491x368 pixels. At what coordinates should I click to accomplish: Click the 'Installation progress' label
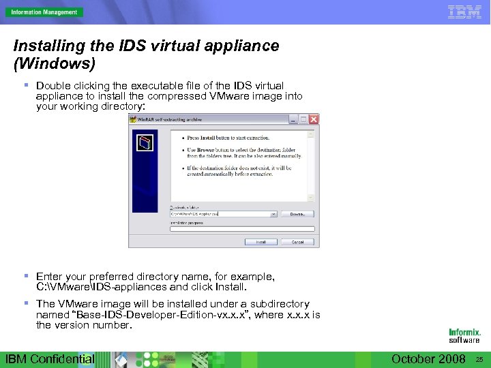click(x=187, y=223)
